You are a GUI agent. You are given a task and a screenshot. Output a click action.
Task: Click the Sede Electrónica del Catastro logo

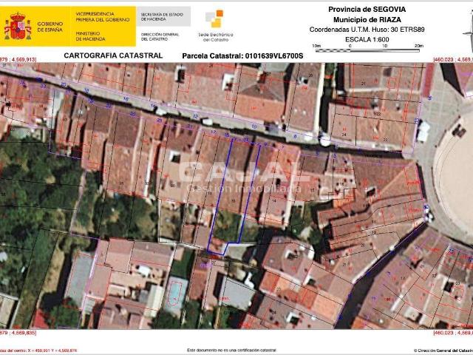tap(215, 26)
